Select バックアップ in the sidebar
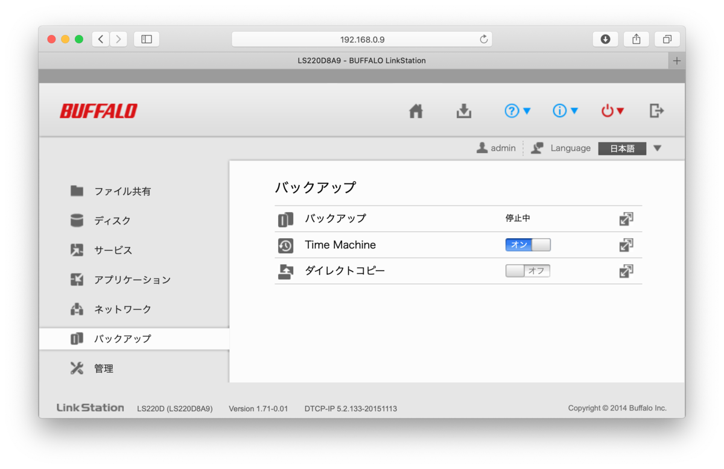724x469 pixels. click(134, 339)
